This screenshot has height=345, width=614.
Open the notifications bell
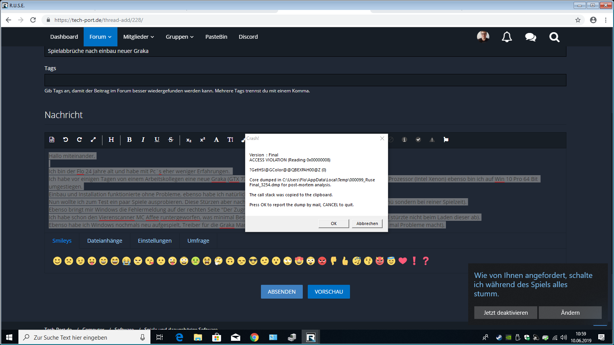[507, 37]
